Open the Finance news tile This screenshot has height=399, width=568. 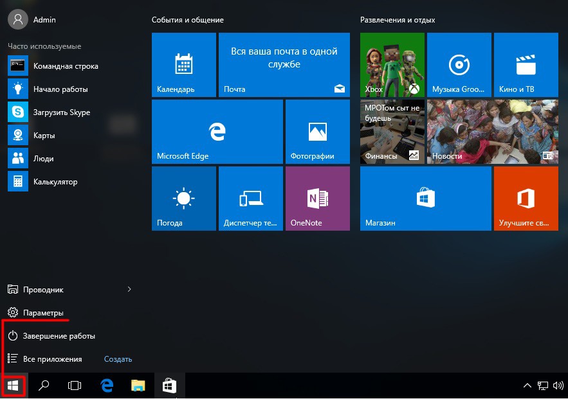tap(392, 132)
